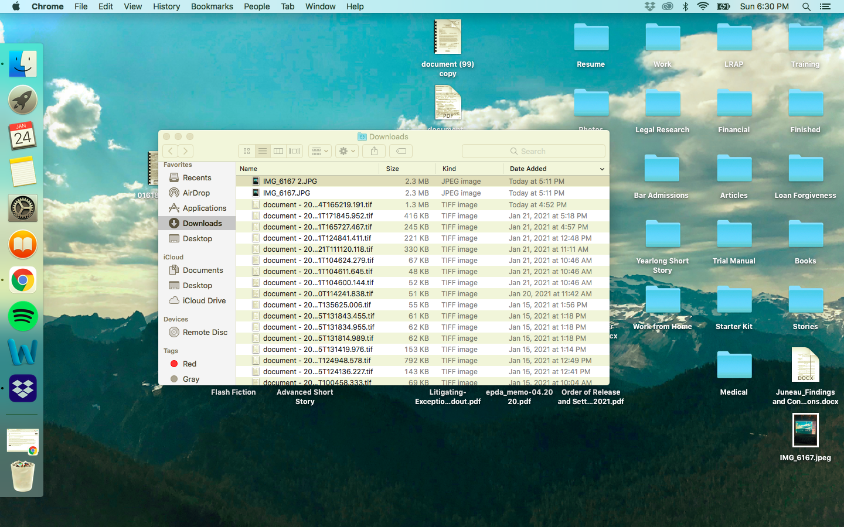
Task: Sort files by Size column header
Action: tap(393, 169)
